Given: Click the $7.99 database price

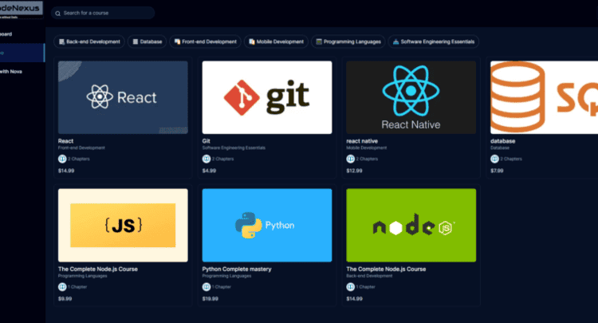Looking at the screenshot, I should [497, 171].
